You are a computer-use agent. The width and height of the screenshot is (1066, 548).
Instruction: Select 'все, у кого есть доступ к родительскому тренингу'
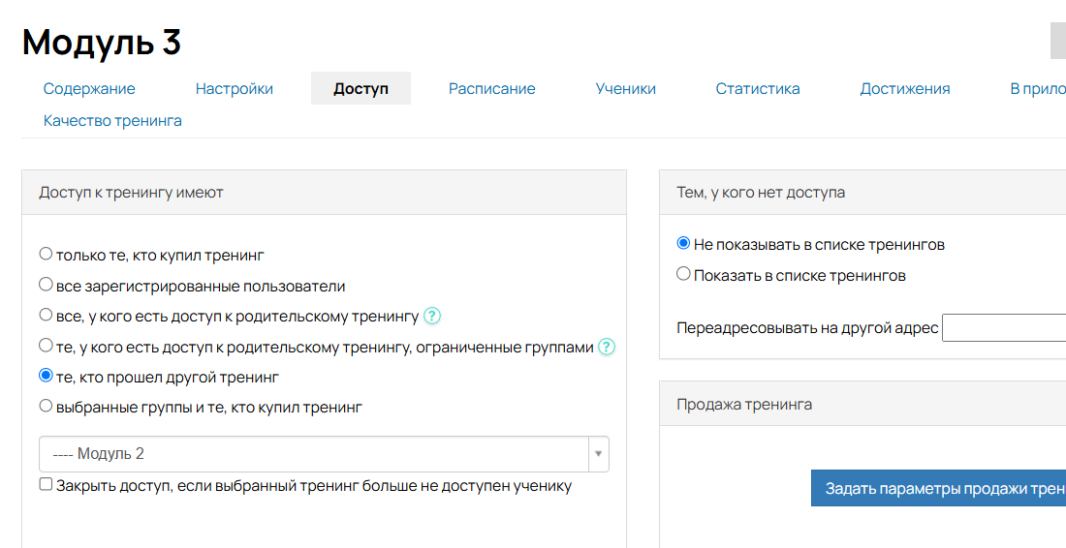point(46,315)
